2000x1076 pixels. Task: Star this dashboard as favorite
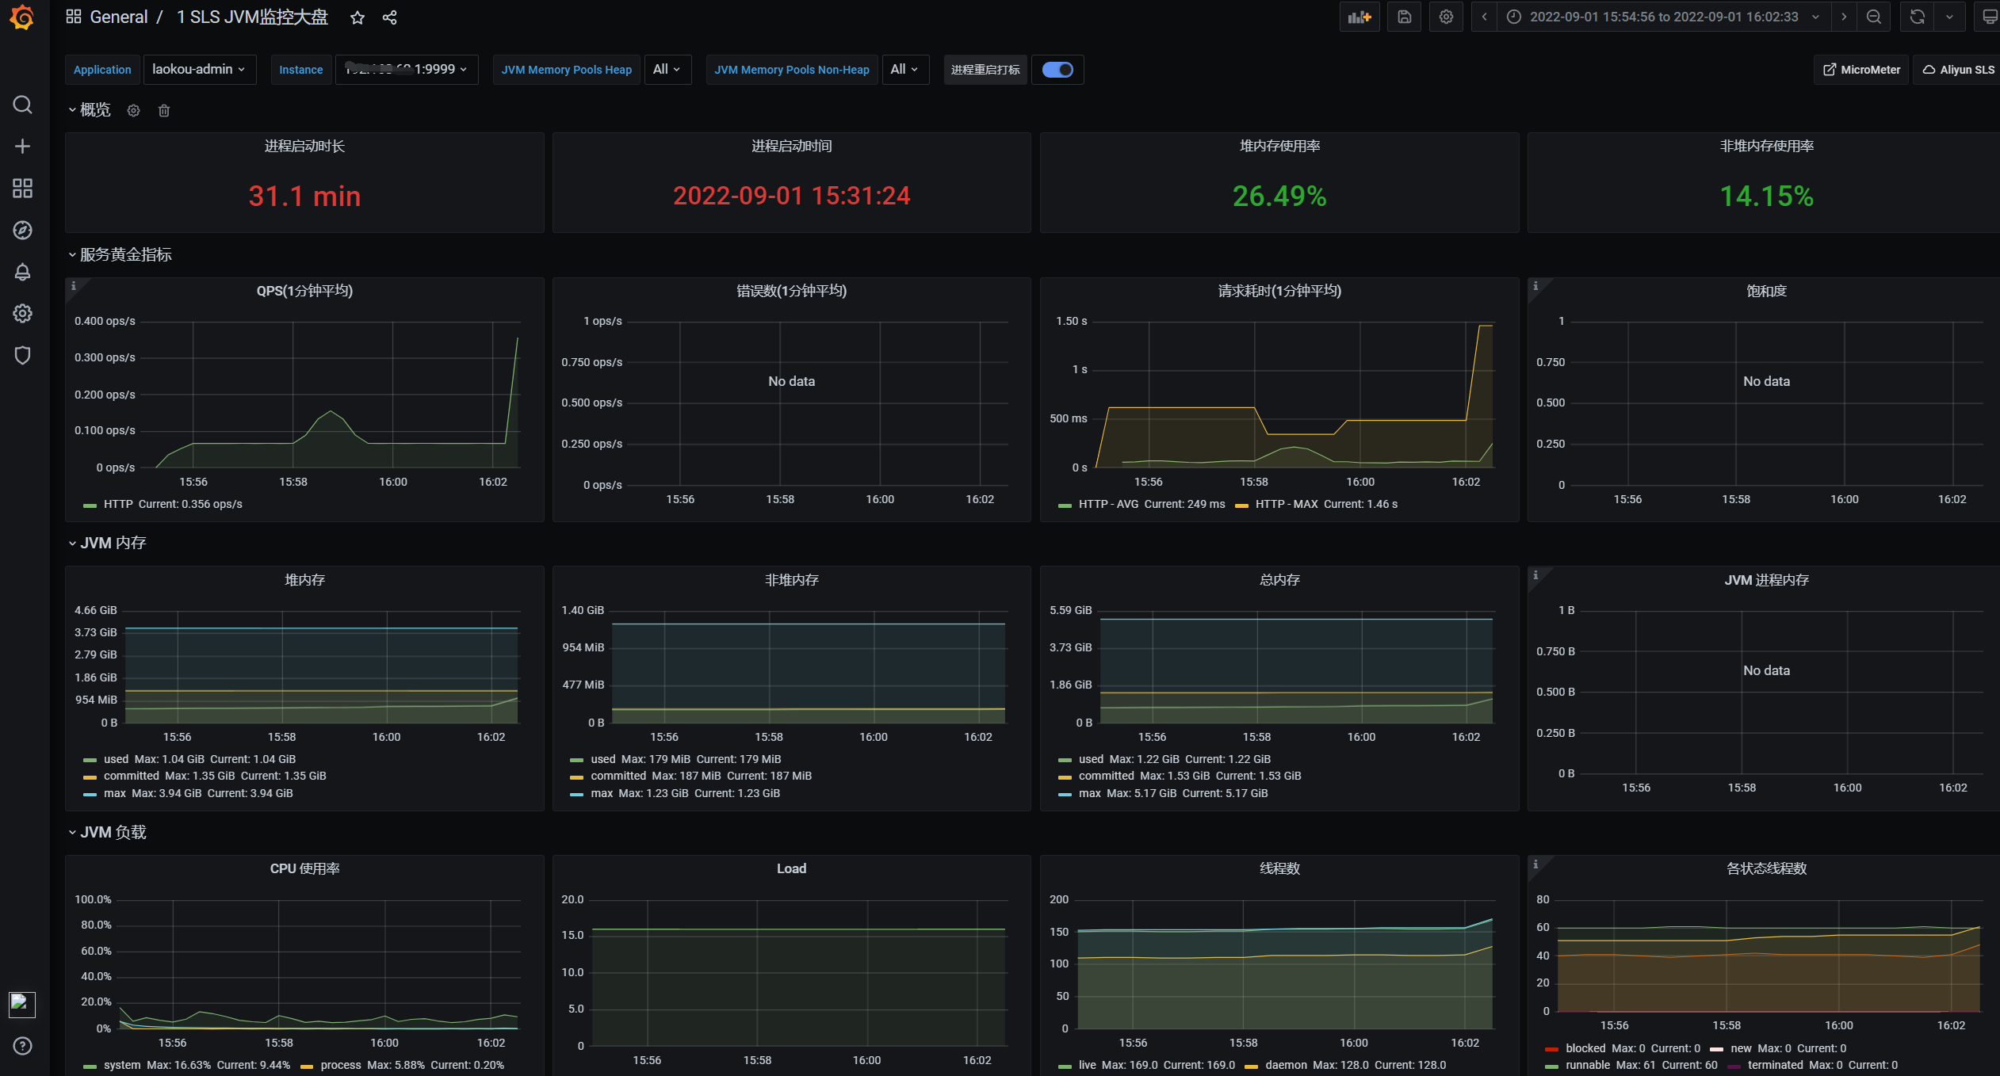pyautogui.click(x=358, y=17)
